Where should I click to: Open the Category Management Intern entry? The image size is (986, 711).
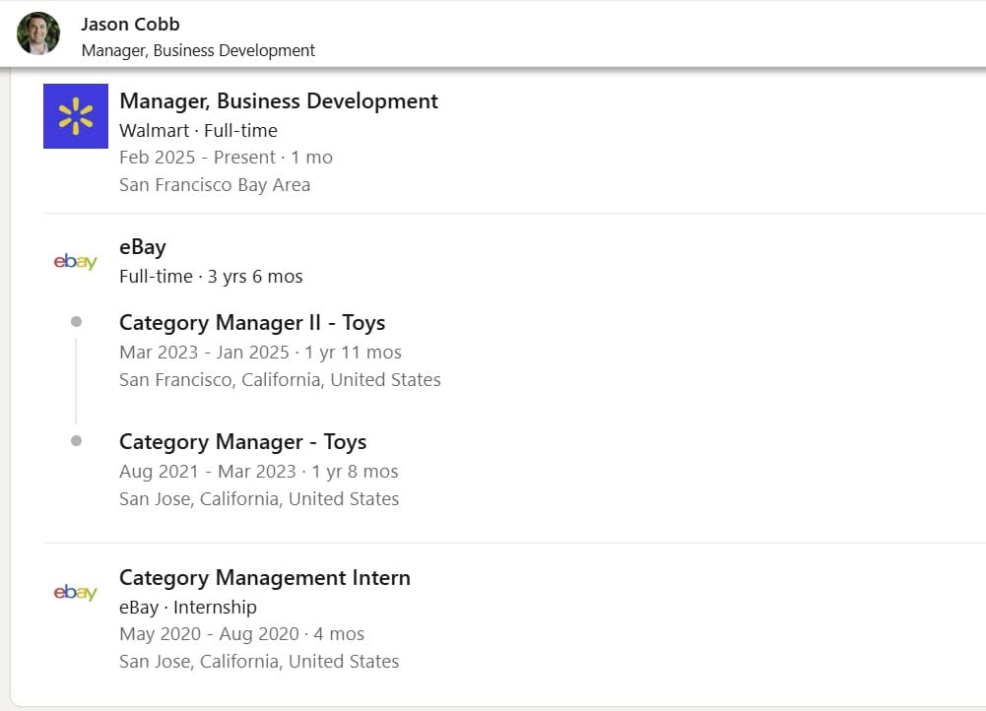pos(264,578)
